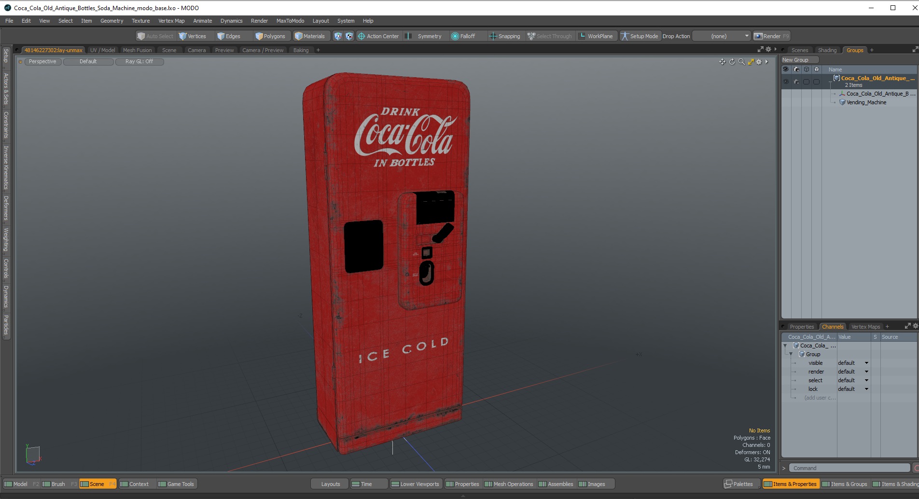
Task: Open viewport settings gear icon
Action: click(x=759, y=62)
